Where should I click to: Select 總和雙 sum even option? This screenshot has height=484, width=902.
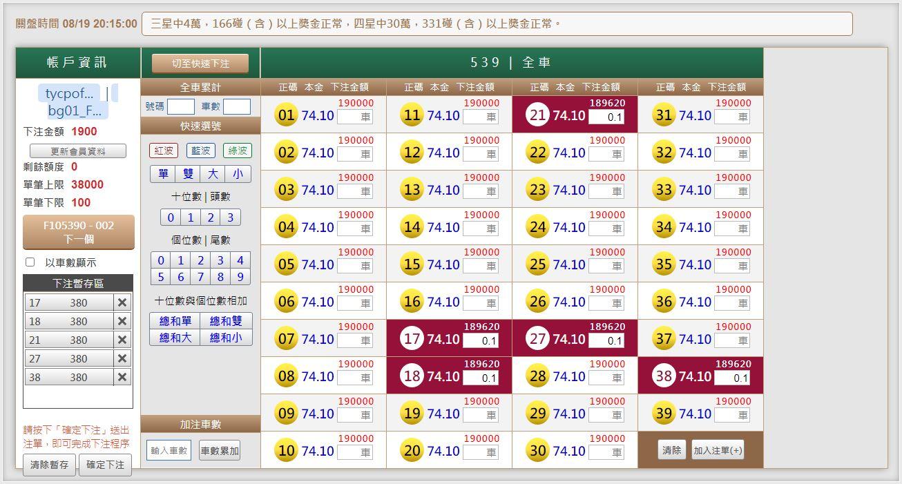226,321
